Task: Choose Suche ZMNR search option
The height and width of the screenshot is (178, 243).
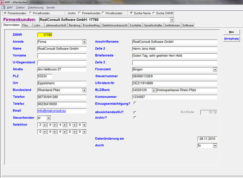Action: point(153,13)
